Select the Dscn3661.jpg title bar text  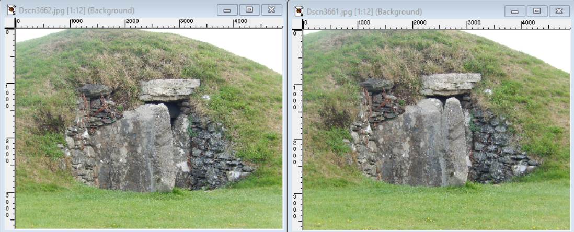(x=364, y=11)
